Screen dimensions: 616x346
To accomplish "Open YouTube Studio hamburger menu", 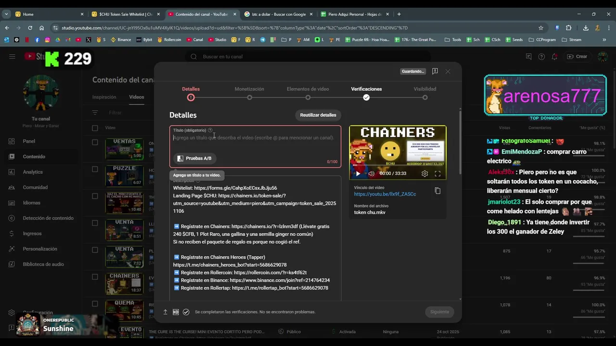I will click(x=12, y=57).
